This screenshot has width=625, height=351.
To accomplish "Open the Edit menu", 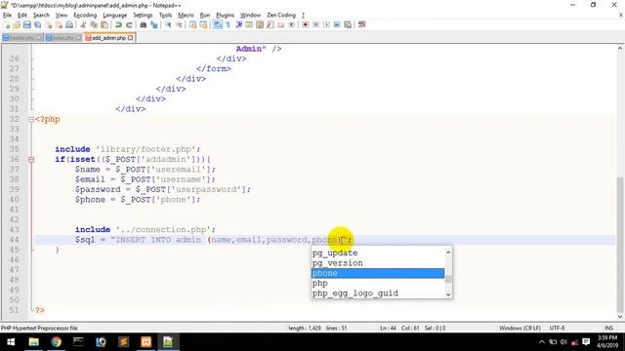I will (x=22, y=16).
